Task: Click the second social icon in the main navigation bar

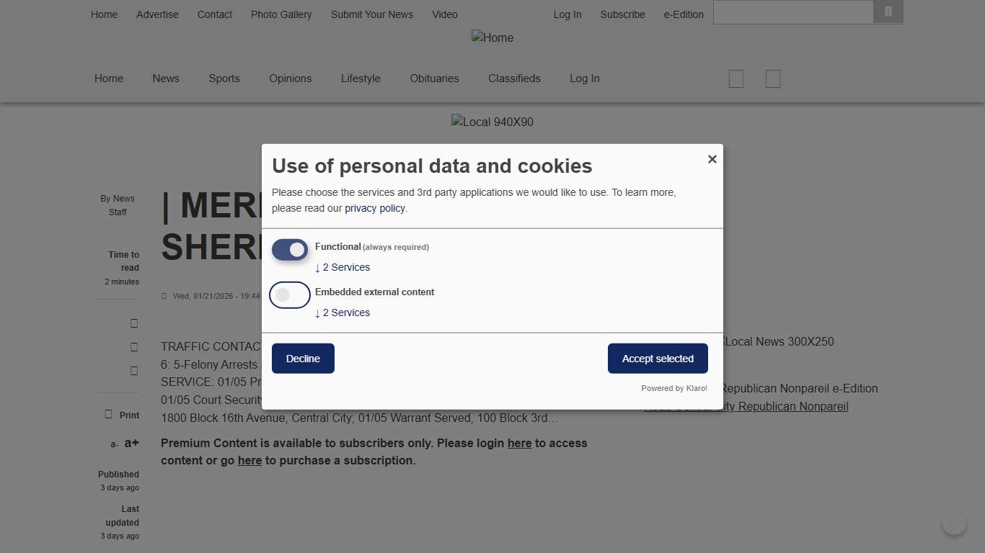Action: (x=772, y=78)
